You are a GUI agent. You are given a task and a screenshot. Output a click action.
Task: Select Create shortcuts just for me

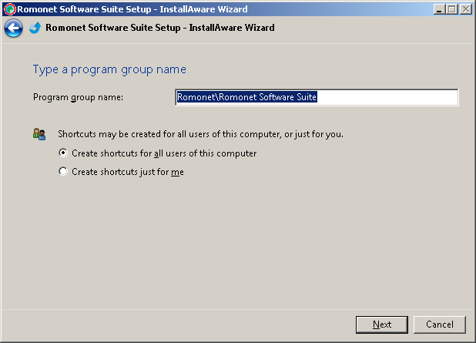click(121, 172)
